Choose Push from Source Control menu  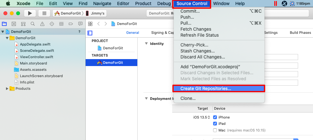pos(219,17)
